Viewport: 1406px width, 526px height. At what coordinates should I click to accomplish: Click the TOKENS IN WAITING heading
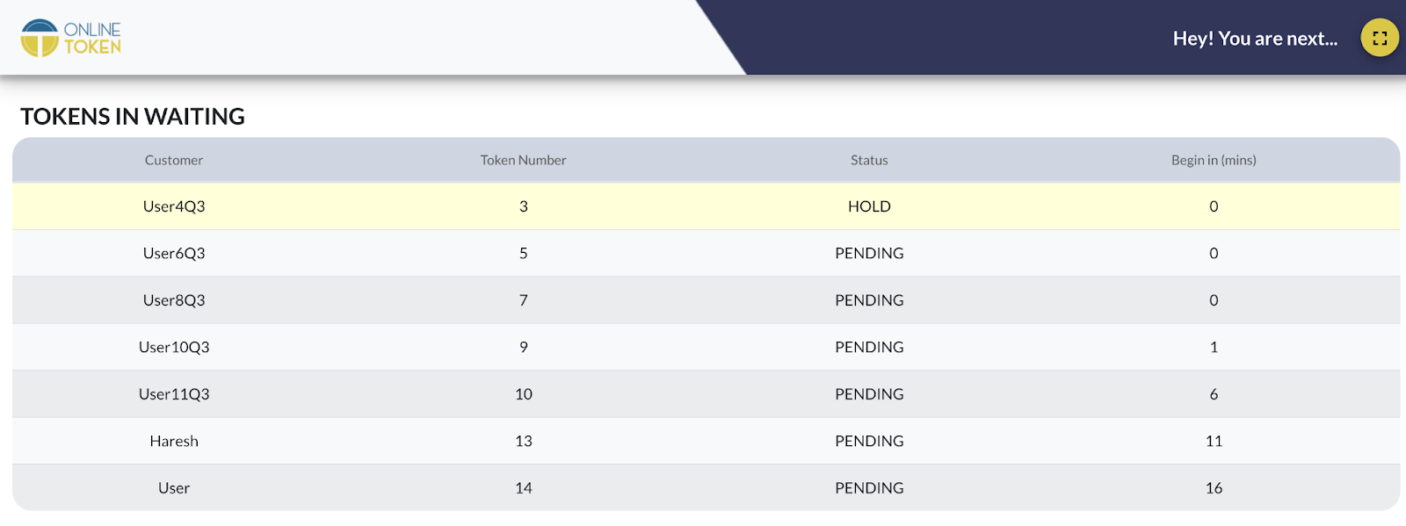click(x=133, y=116)
